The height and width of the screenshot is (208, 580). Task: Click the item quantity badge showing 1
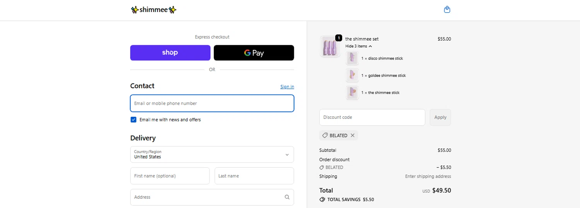click(339, 38)
